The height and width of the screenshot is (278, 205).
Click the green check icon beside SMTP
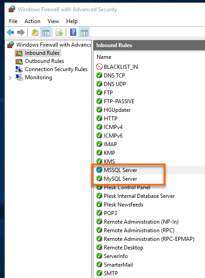99,273
